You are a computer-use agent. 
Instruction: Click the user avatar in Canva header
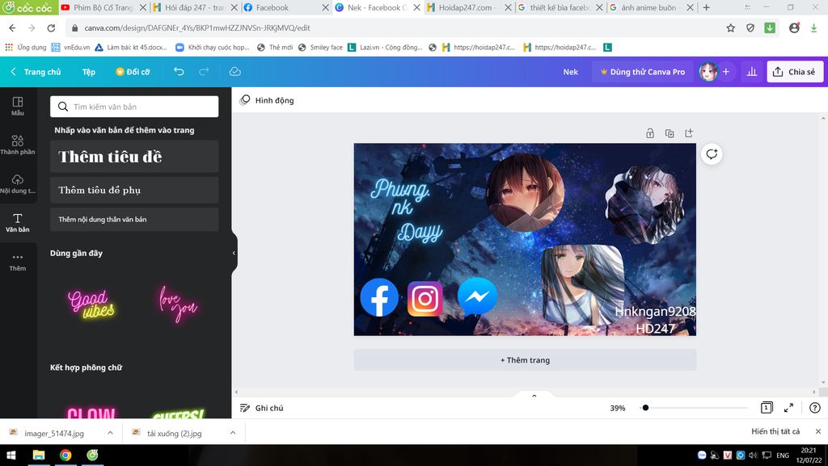(x=708, y=72)
